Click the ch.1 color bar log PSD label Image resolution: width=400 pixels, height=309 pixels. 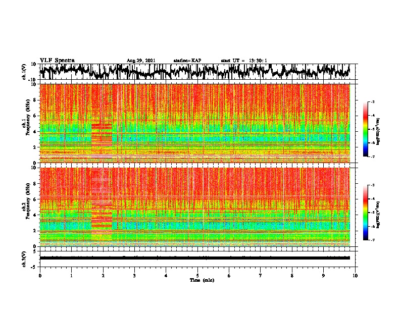378,132
